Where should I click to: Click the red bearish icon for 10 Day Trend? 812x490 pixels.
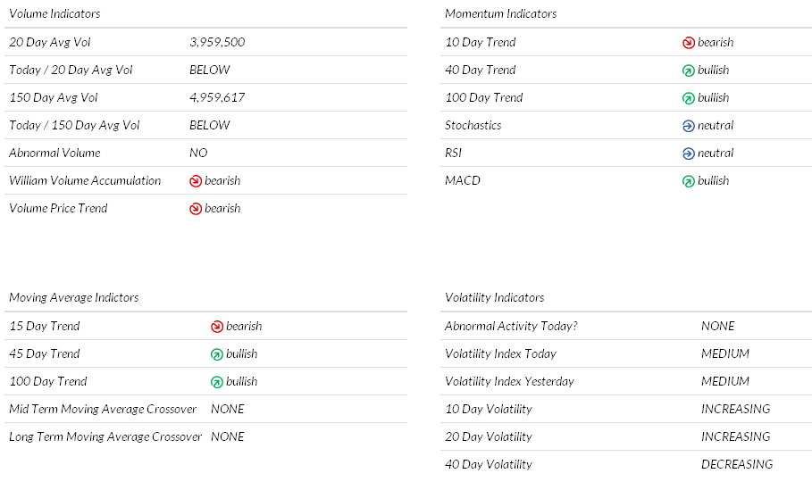[688, 43]
